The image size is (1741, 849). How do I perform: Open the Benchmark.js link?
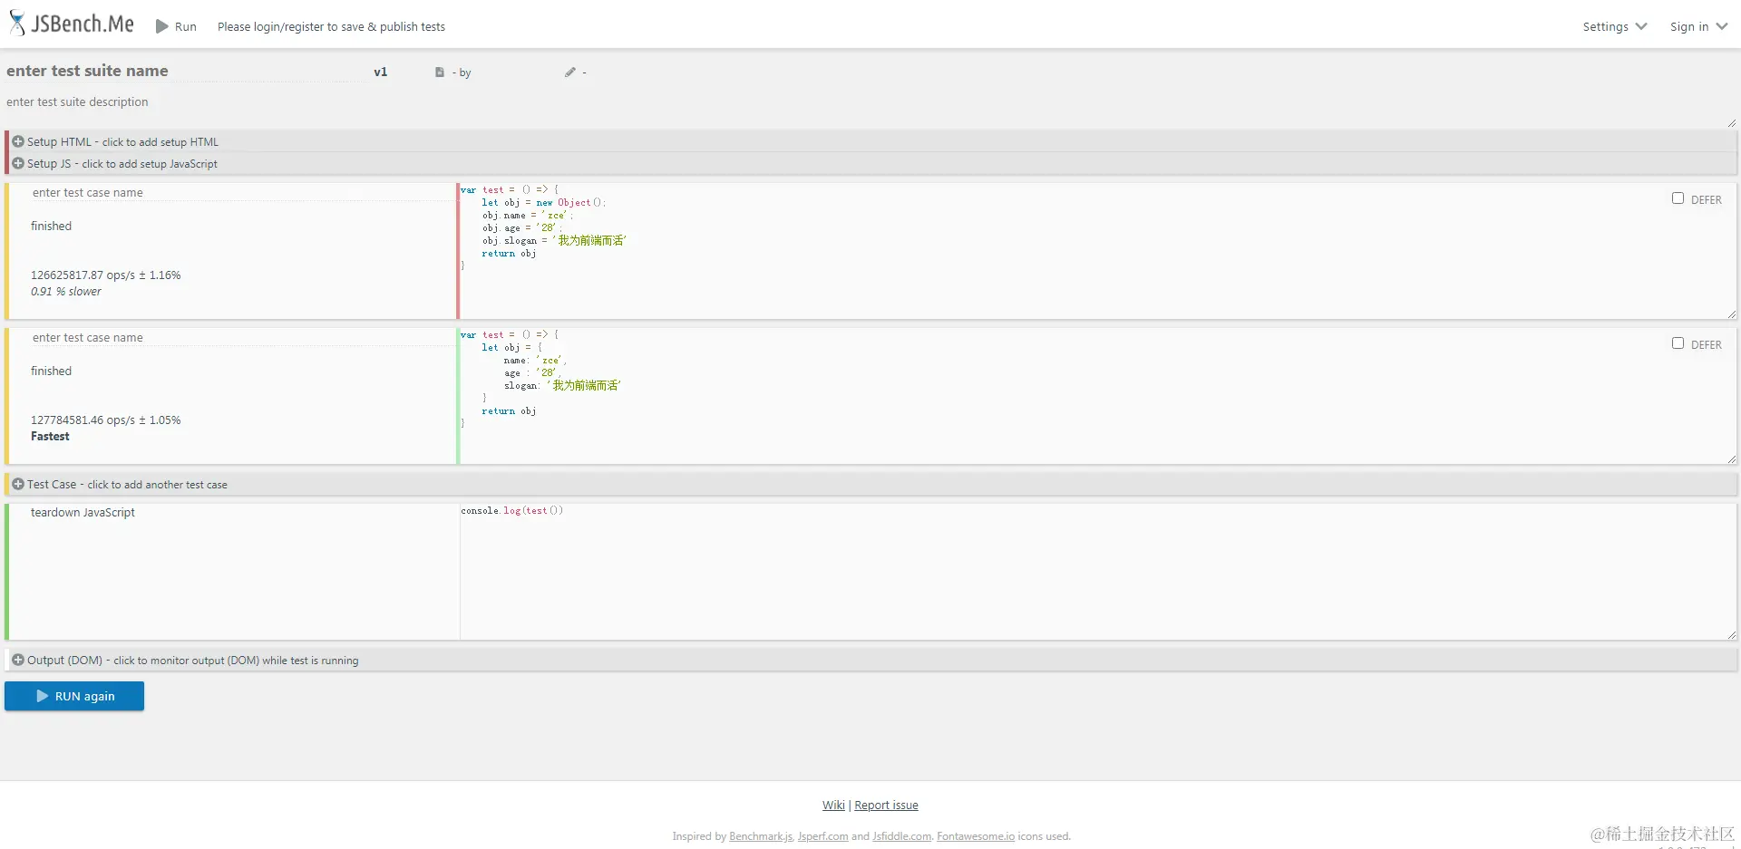pyautogui.click(x=761, y=836)
